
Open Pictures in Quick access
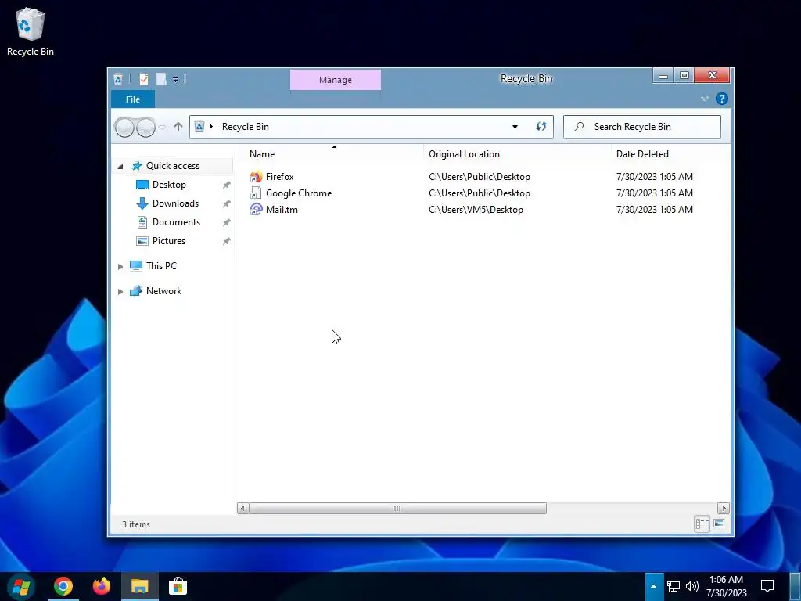click(x=169, y=241)
